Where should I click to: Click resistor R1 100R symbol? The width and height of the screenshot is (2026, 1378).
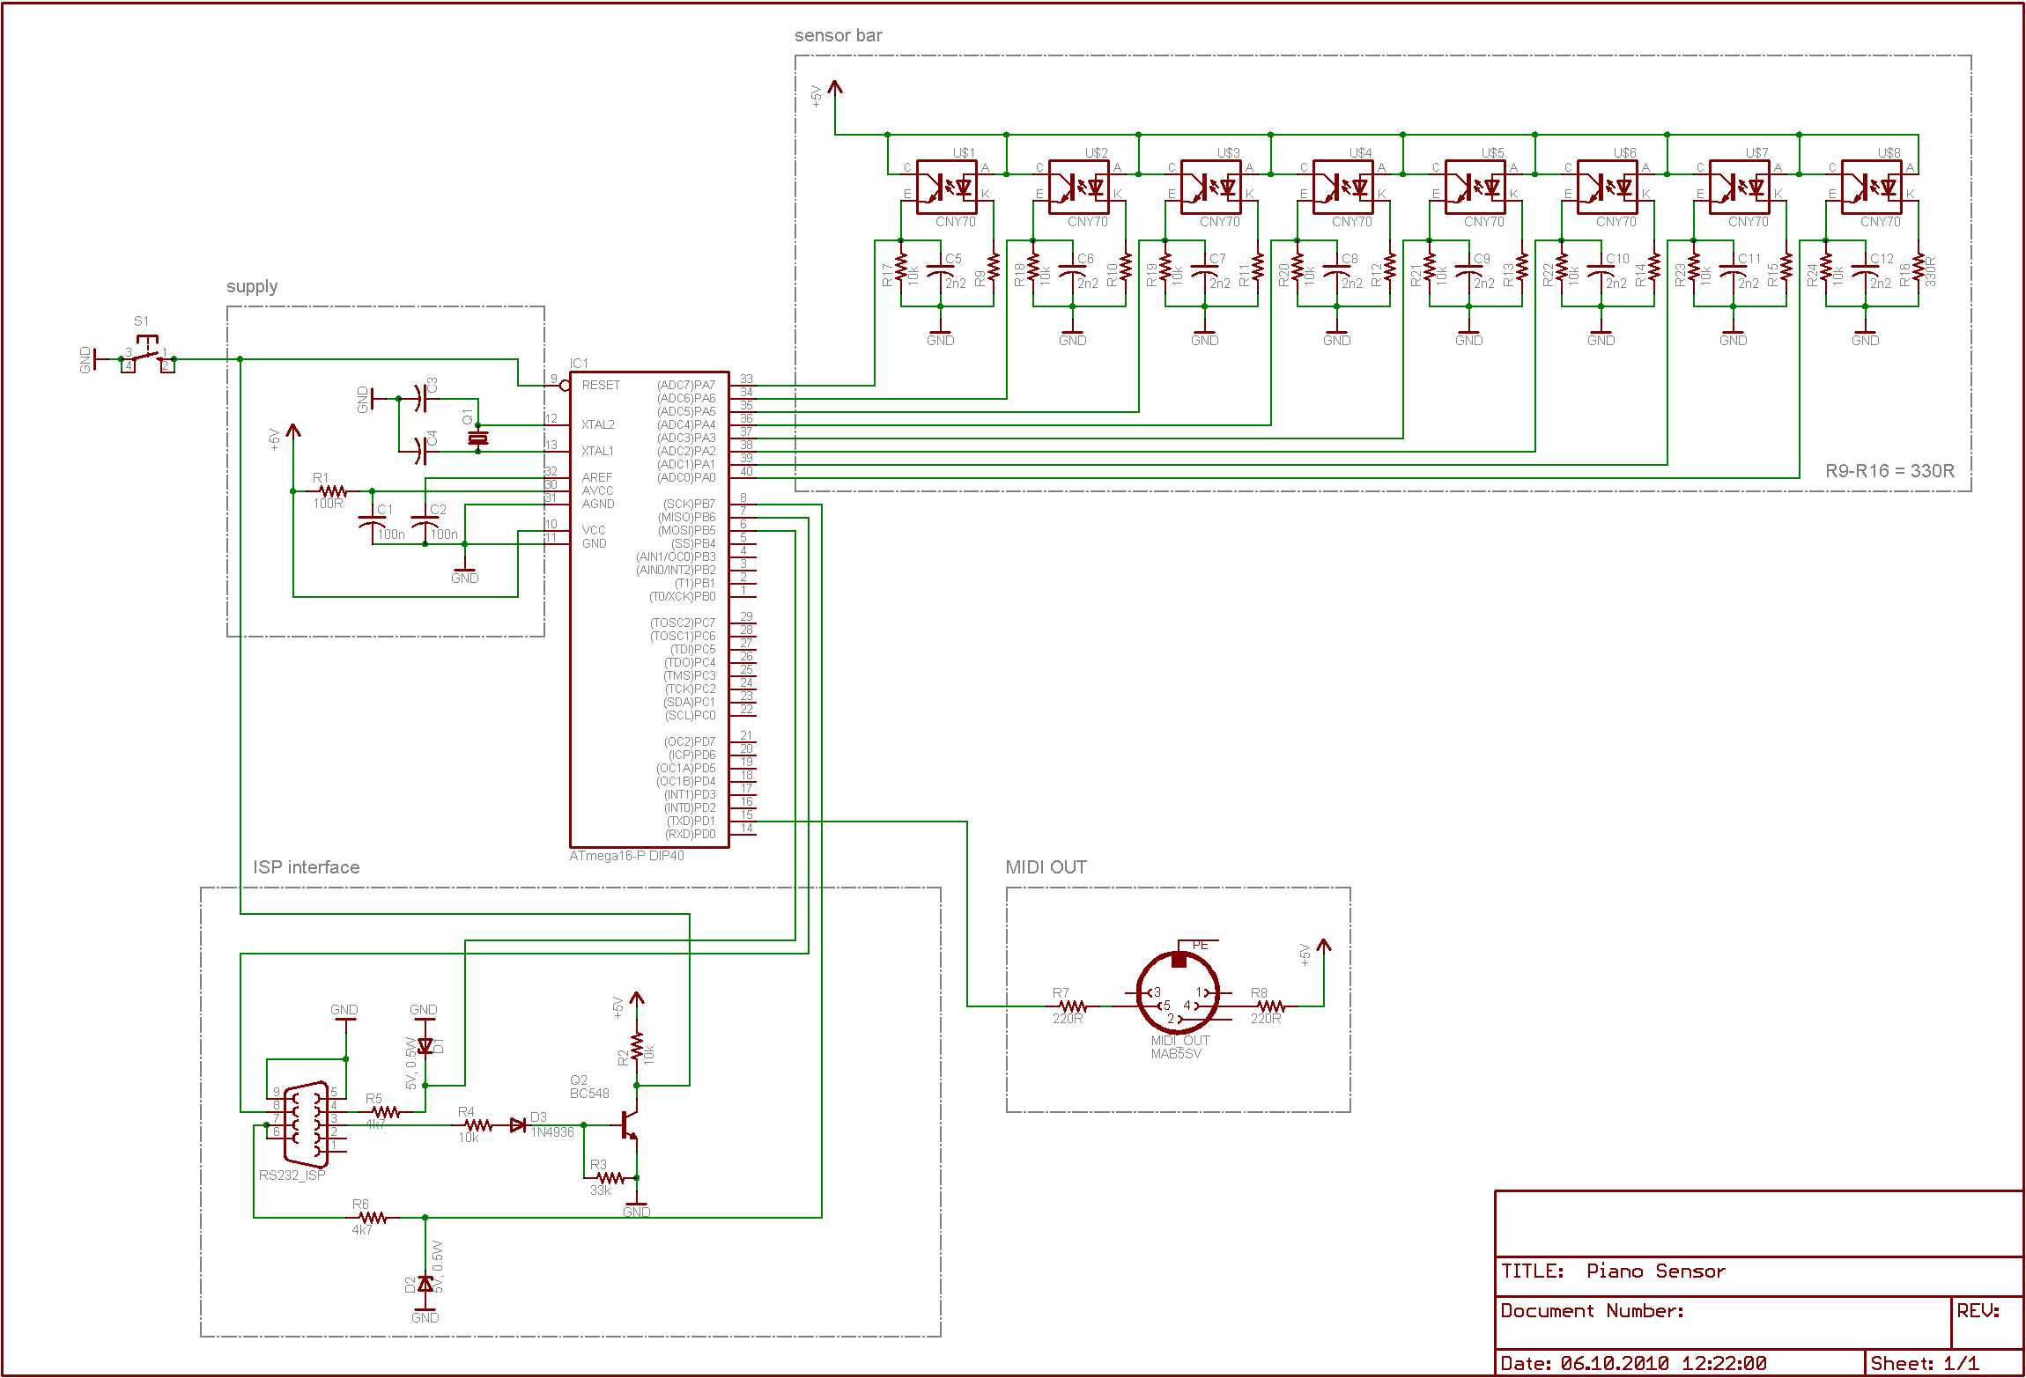click(x=332, y=490)
